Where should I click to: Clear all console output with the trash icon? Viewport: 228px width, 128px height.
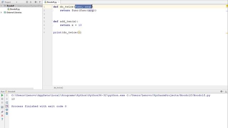click(7, 113)
